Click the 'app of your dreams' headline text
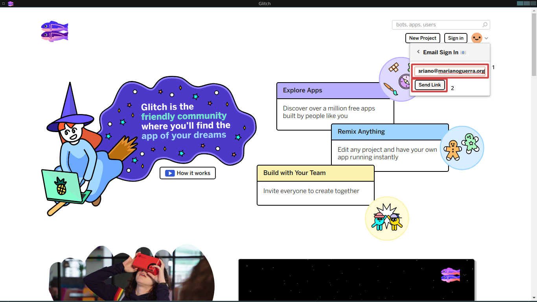 coord(184,135)
